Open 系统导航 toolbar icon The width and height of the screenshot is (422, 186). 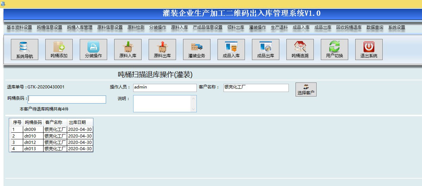(25, 49)
